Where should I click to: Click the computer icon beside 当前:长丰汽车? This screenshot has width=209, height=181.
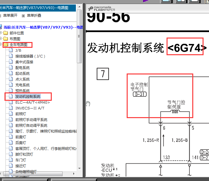(1, 27)
